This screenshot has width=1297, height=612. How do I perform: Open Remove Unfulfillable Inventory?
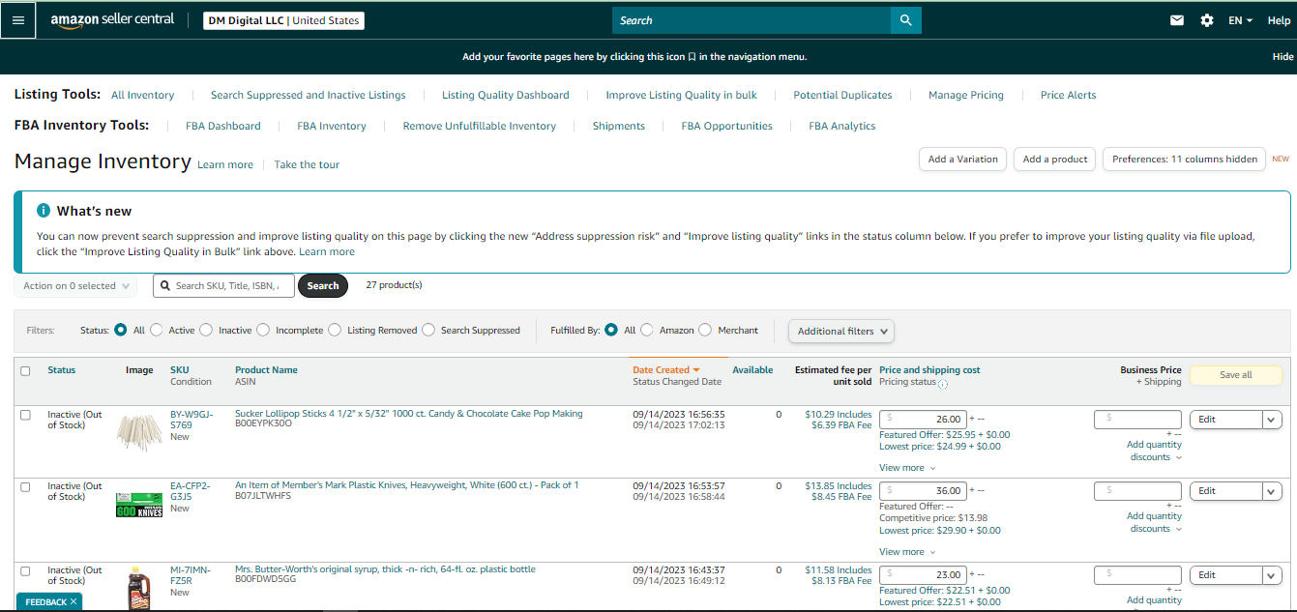click(x=480, y=126)
